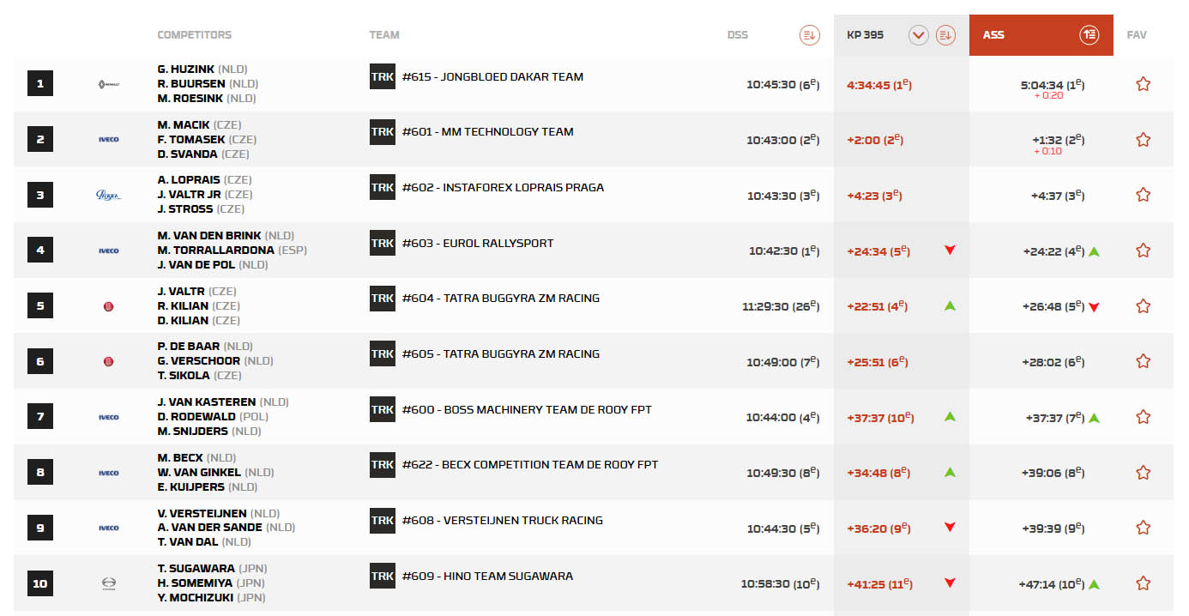Screen dimensions: 1189x616
Task: Favorite the Jongbloed Dakar Team star
Action: [1143, 84]
